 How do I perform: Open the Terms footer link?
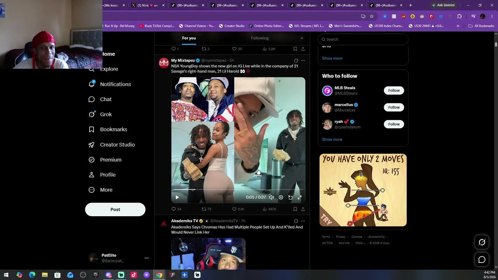pos(326,237)
